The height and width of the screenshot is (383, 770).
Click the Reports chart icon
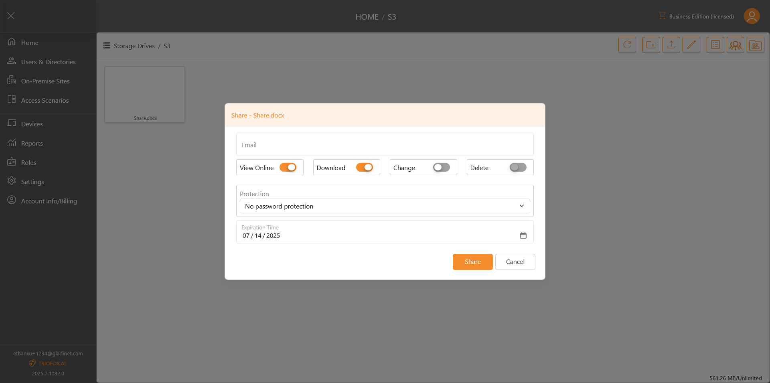[12, 142]
